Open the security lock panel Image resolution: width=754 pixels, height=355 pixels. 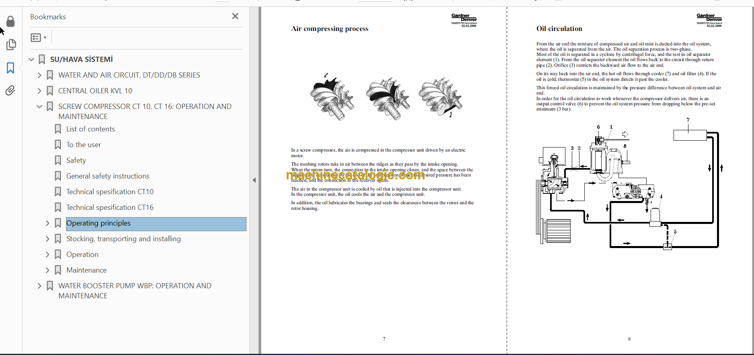[10, 21]
